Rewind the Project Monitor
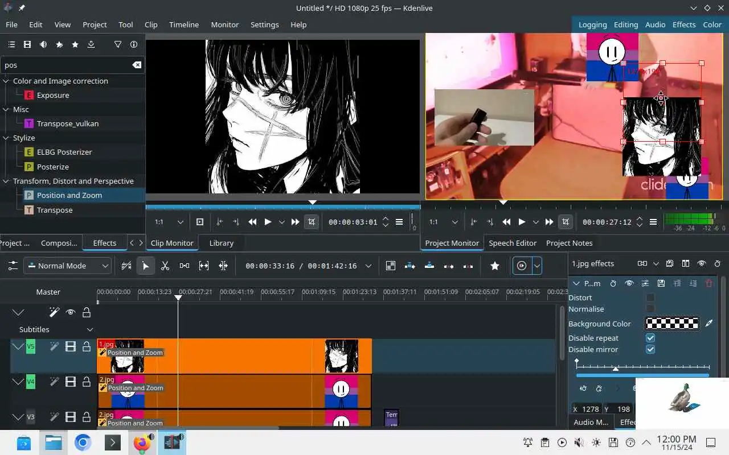The image size is (729, 455). point(506,222)
